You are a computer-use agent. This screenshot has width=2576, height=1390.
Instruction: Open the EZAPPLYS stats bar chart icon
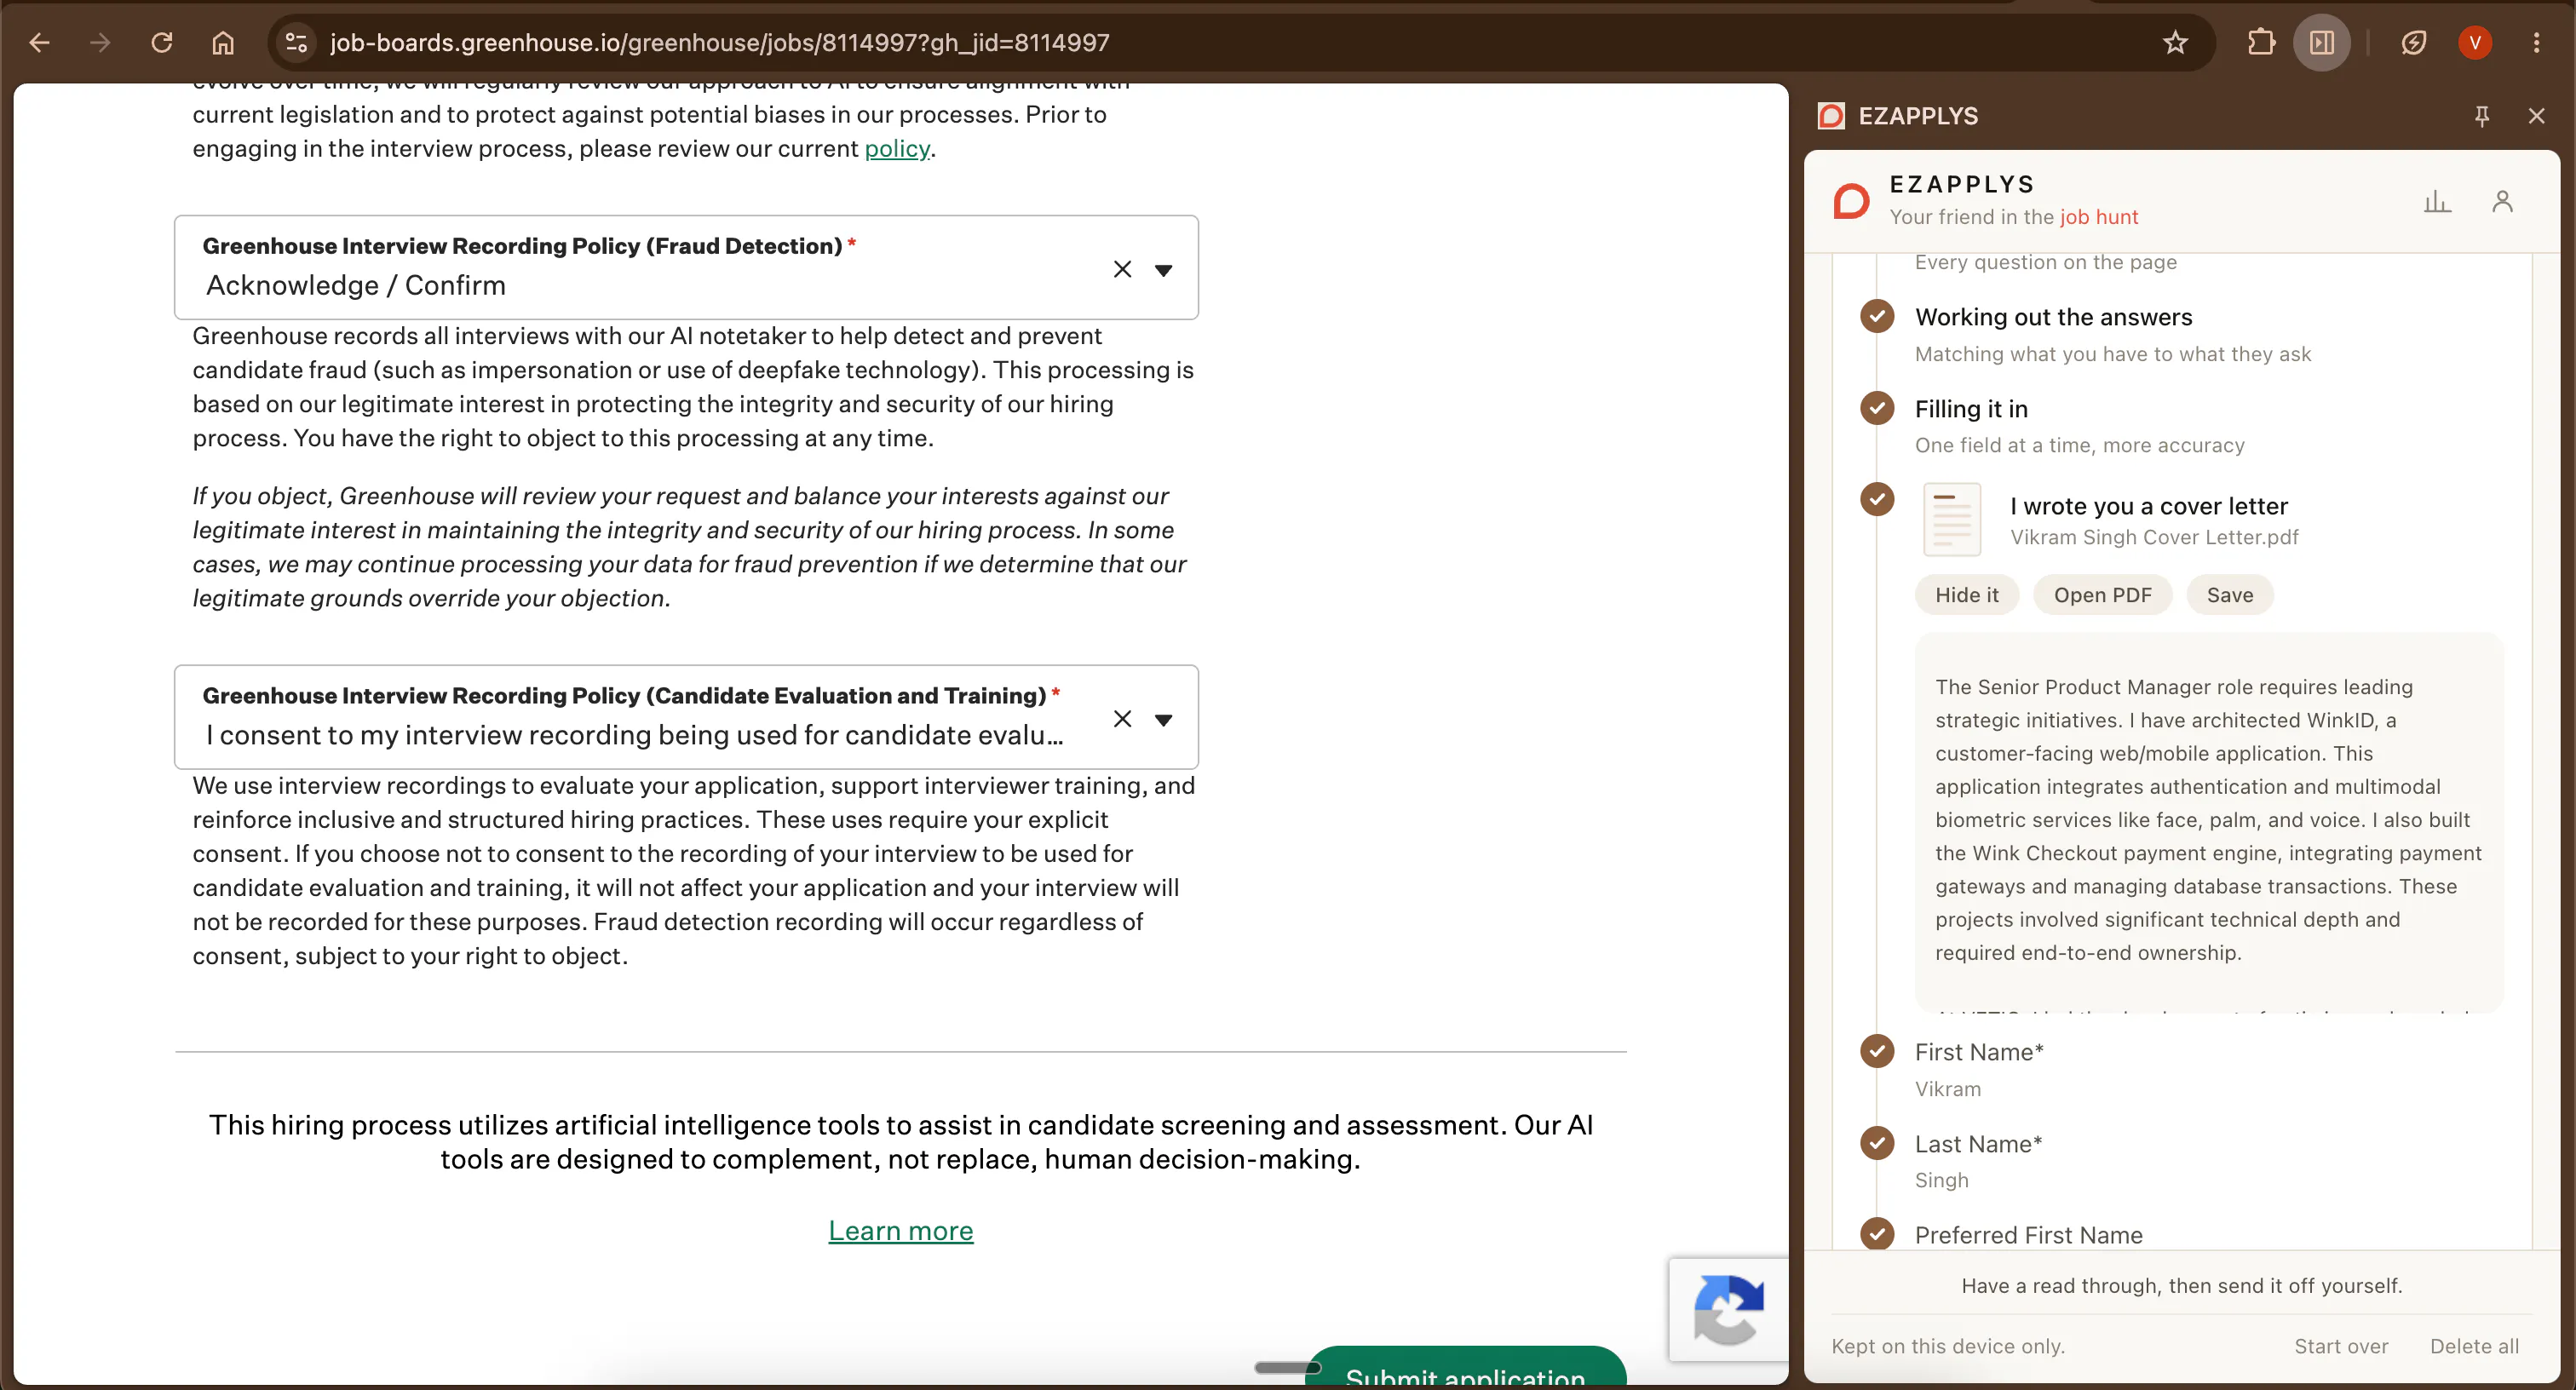click(2437, 201)
